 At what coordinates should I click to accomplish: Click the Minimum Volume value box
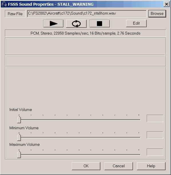click(x=155, y=135)
